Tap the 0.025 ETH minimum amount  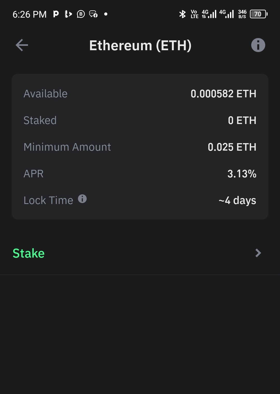(232, 147)
